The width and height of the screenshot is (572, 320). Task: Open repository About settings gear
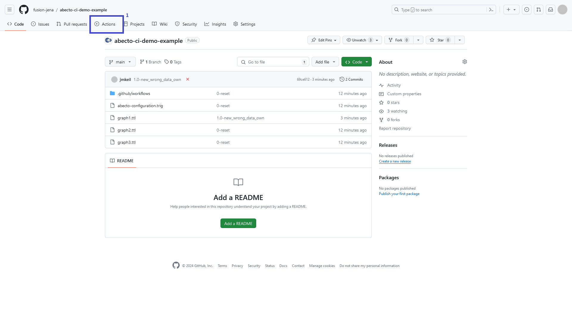[465, 62]
